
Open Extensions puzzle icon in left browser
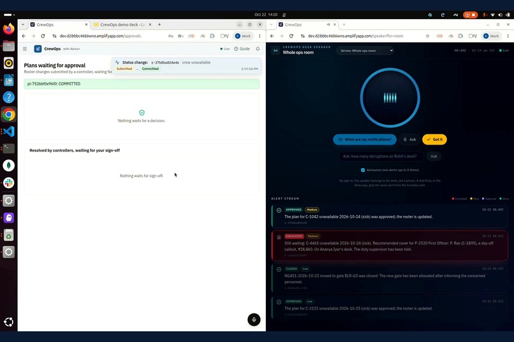pos(212,36)
